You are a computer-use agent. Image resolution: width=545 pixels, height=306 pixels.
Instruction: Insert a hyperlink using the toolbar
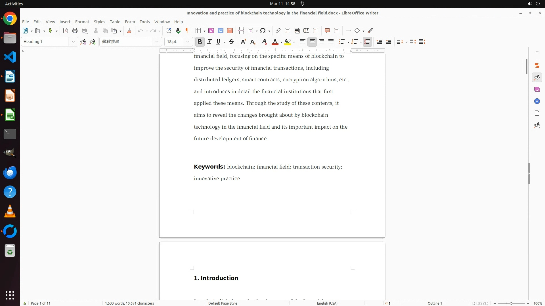[x=278, y=31]
